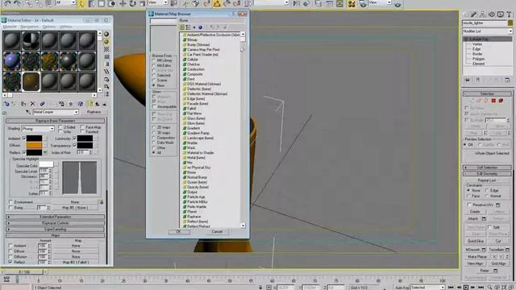Select the blue sphere material sample slot
Viewport: 516px width, 290px height.
click(x=12, y=61)
